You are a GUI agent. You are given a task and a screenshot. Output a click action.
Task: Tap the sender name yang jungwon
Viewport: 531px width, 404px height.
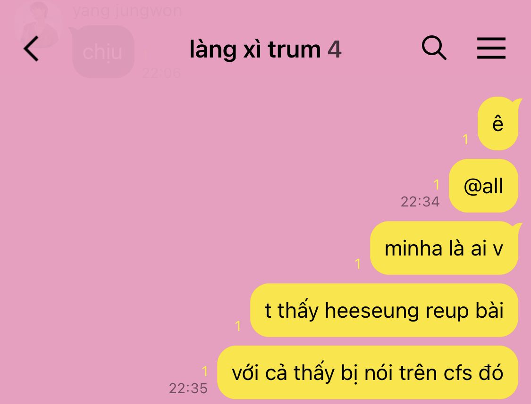point(127,11)
